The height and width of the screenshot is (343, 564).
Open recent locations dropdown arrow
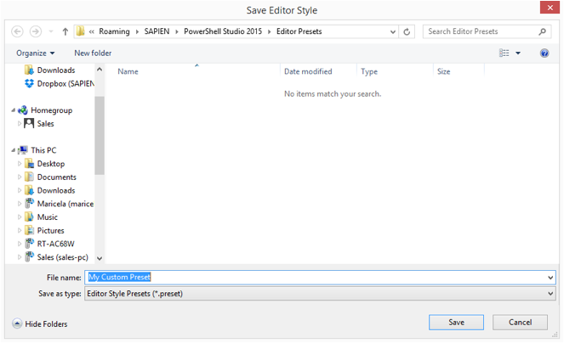click(x=51, y=31)
